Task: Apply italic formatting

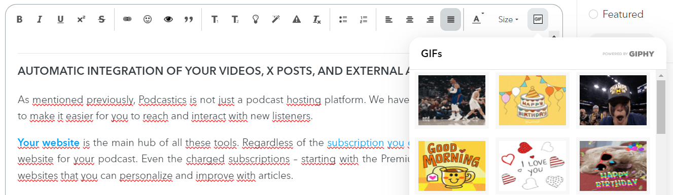Action: (x=40, y=20)
